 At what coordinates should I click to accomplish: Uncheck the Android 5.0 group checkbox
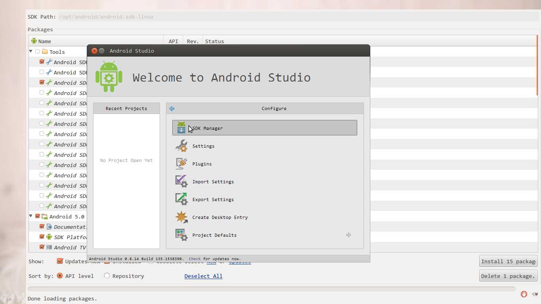pos(38,216)
